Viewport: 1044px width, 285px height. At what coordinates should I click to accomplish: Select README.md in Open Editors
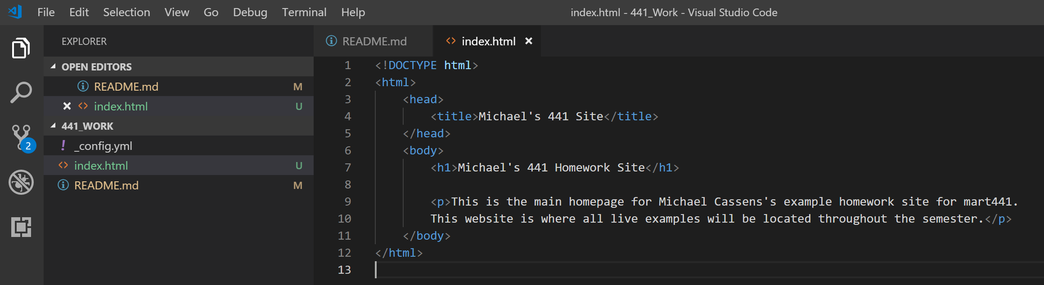click(179, 86)
